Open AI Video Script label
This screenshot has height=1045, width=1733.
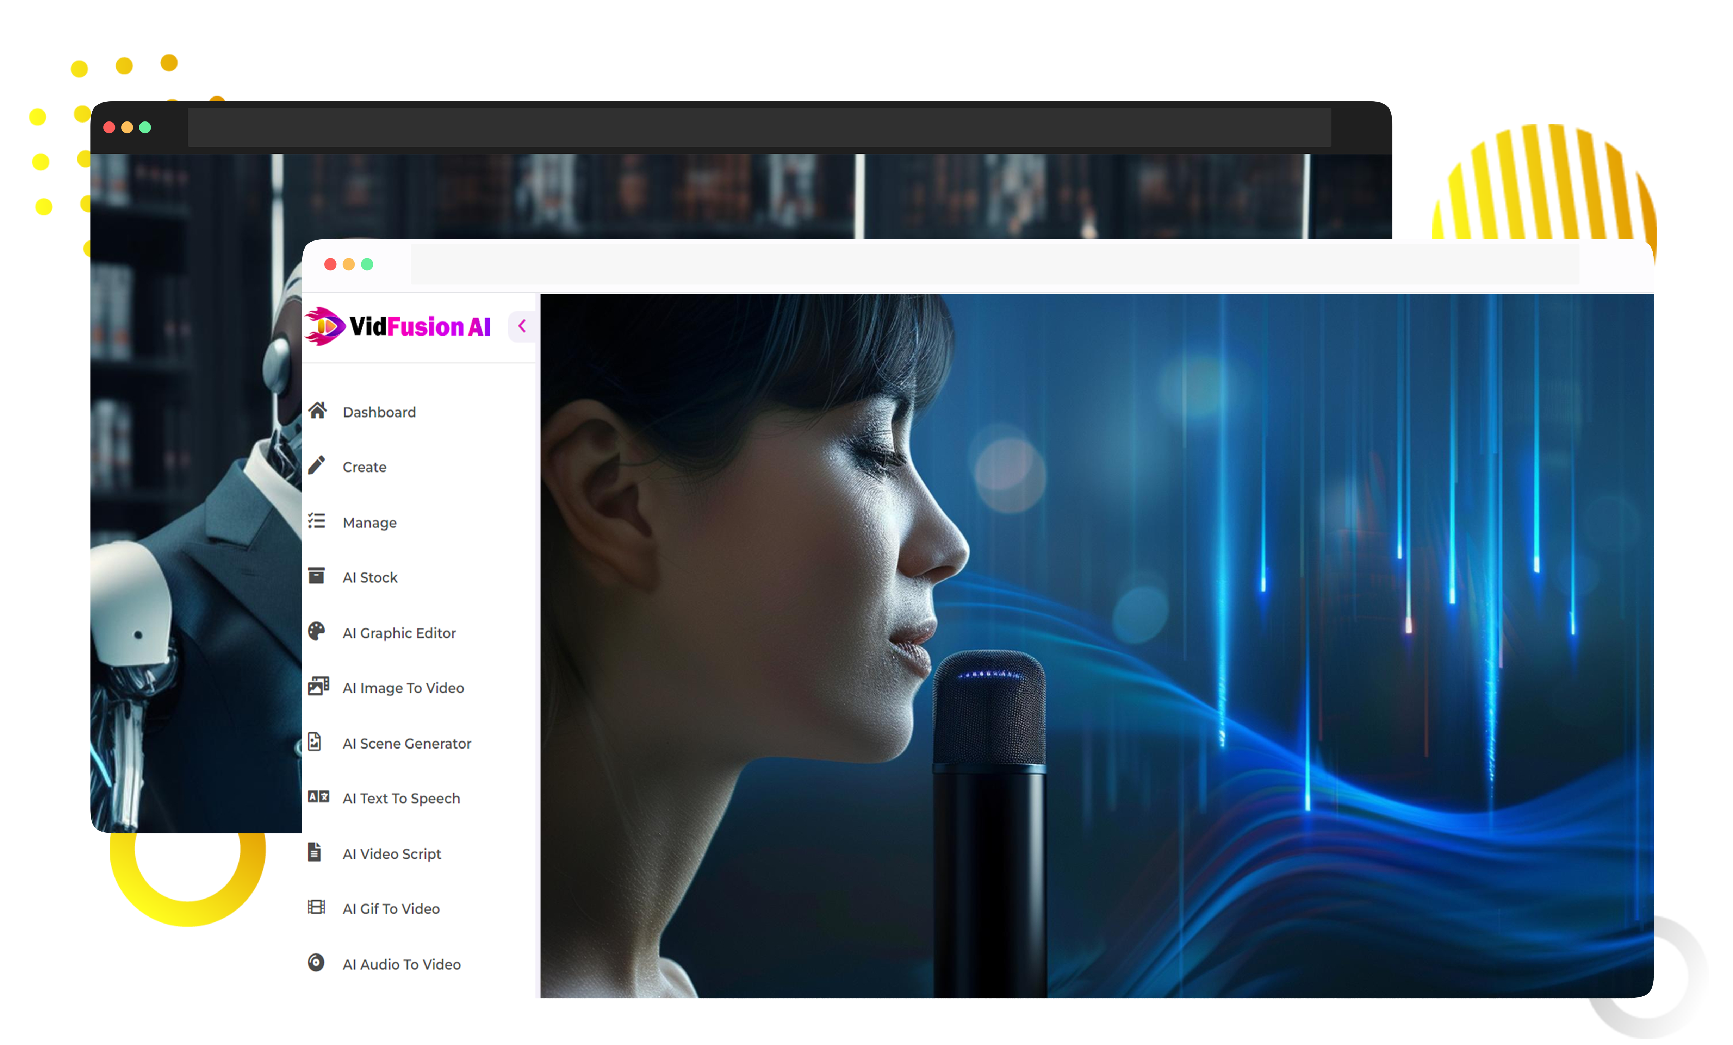[x=392, y=855]
